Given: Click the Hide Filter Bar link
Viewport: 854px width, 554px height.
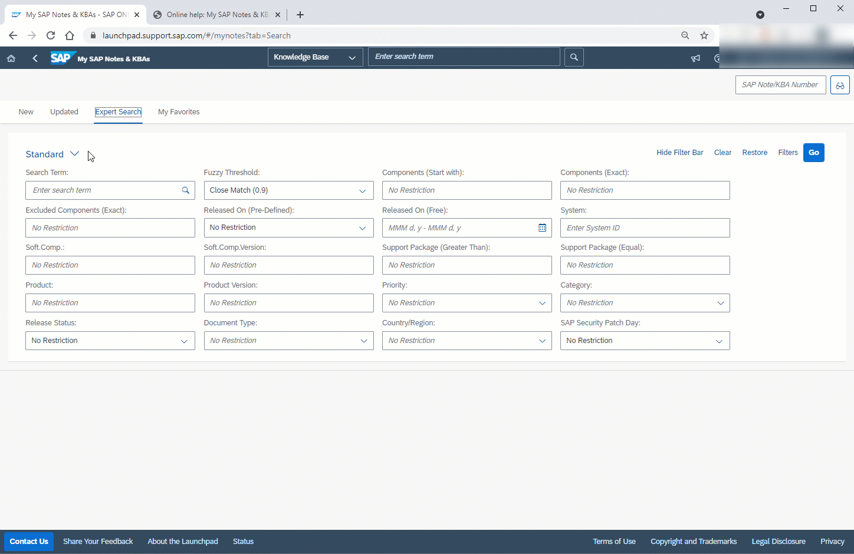Looking at the screenshot, I should (679, 153).
